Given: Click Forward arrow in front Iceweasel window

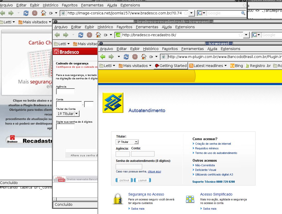Looking at the screenshot, I should click(111, 57).
